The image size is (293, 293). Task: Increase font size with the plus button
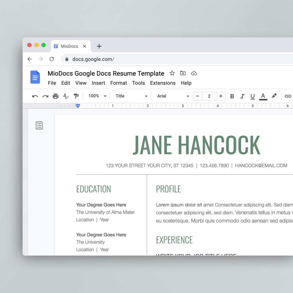point(221,96)
